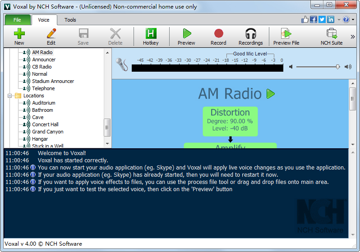Viewport: 360px width, 252px height.
Task: Collapse the Locations folder in the tree
Action: tap(9, 96)
